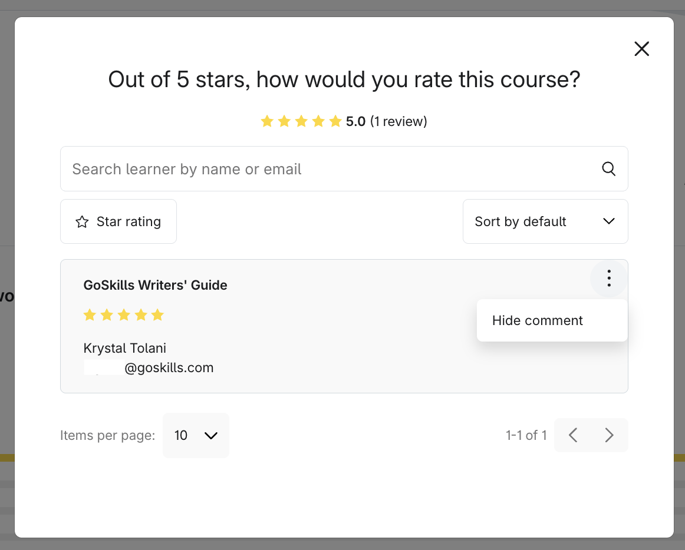Click the 1-1 of 1 pagination label
The width and height of the screenshot is (685, 550).
coord(526,435)
